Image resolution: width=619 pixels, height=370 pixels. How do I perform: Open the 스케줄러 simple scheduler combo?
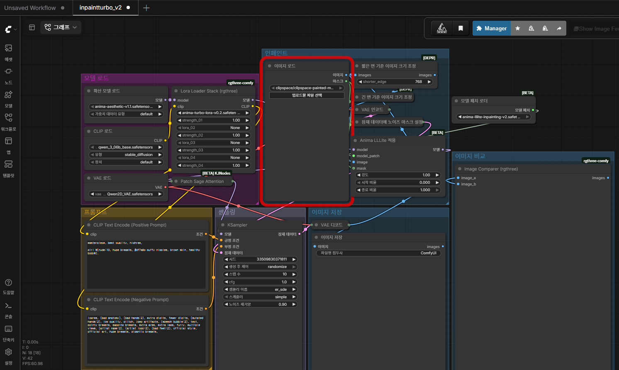[260, 297]
